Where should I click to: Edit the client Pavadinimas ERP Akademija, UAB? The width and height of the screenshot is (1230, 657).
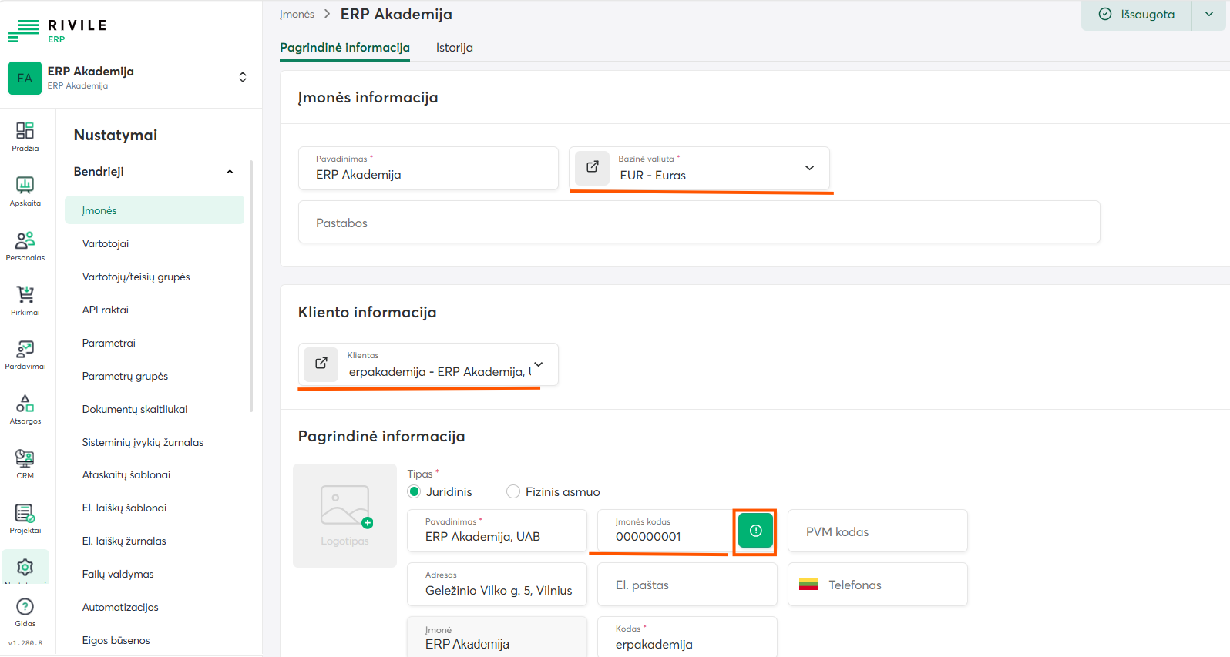(x=497, y=531)
